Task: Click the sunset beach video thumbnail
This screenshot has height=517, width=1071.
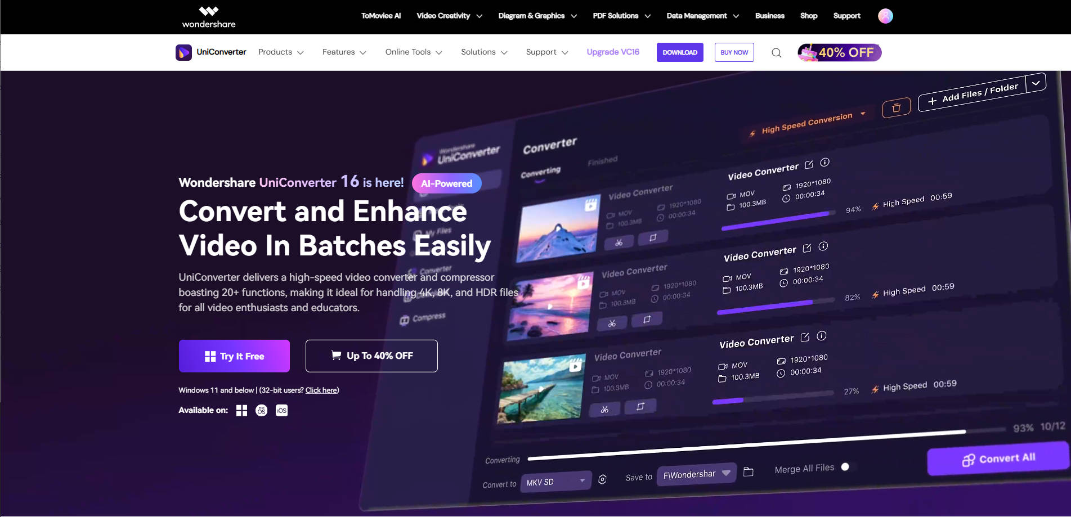Action: pyautogui.click(x=550, y=307)
